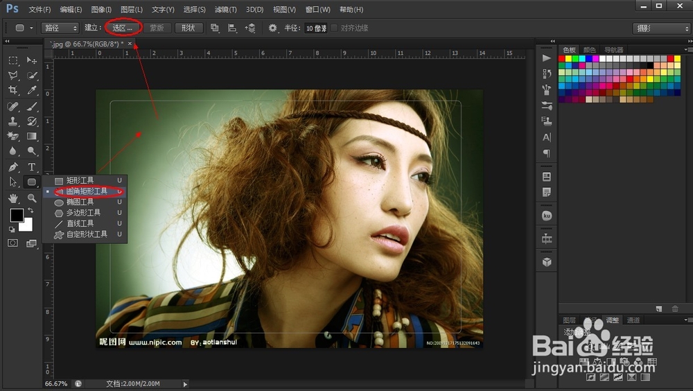Pick the Horizontal Type tool
This screenshot has height=391, width=693.
pos(32,167)
